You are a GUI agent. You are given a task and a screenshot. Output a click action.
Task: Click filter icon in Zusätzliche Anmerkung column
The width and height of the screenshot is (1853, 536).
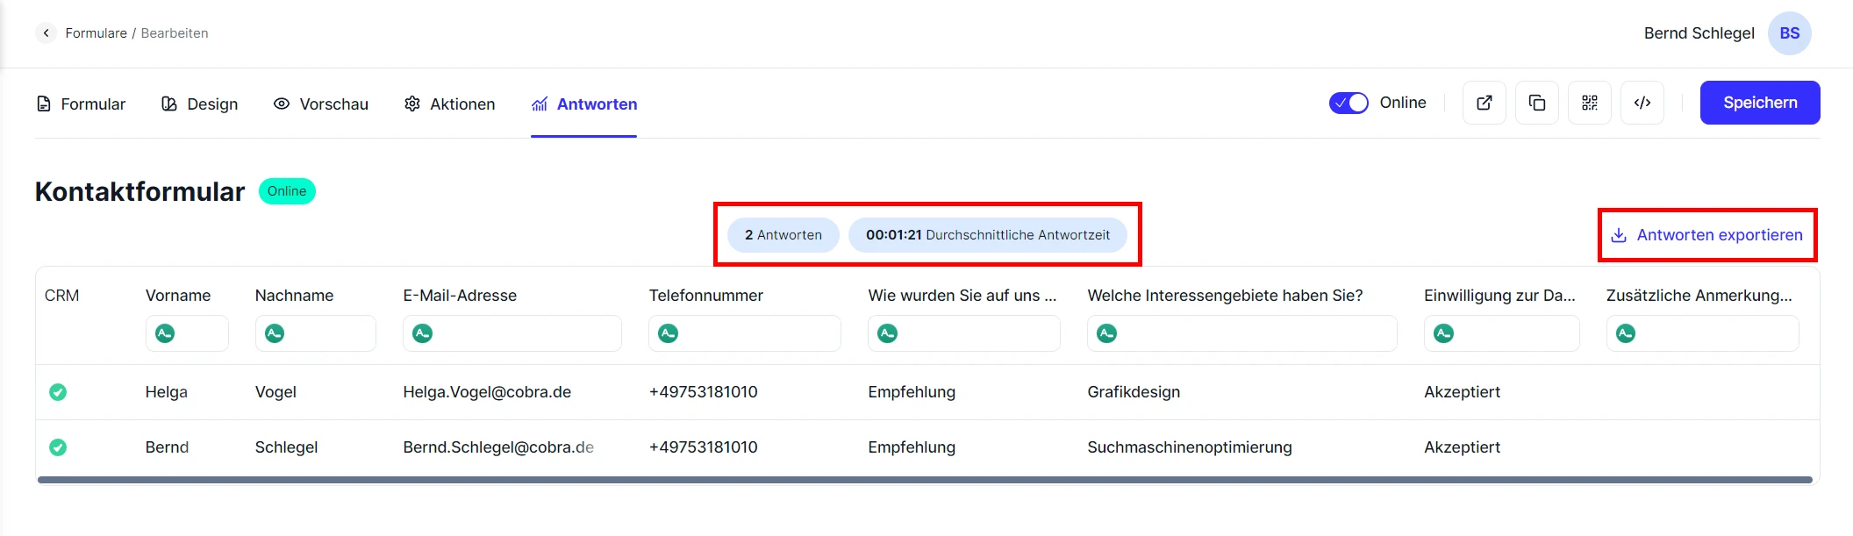point(1626,333)
